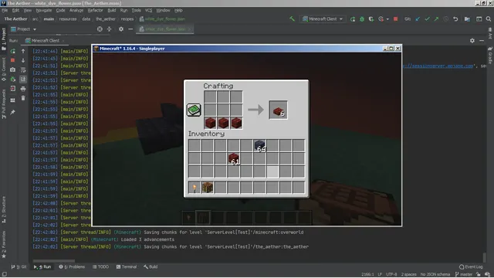This screenshot has height=278, width=494.
Task: Click the Collapse All icon in Project panel
Action: point(110,29)
